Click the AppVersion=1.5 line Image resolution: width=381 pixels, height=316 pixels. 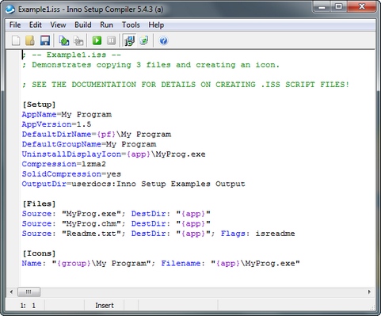(56, 124)
